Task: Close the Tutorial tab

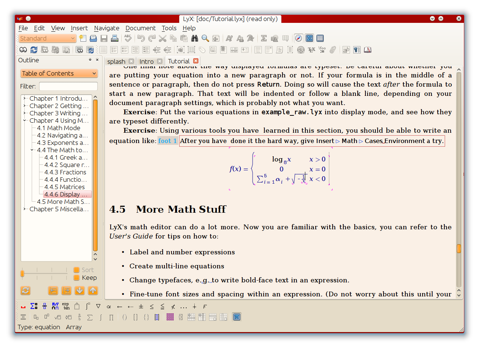Action: (196, 61)
